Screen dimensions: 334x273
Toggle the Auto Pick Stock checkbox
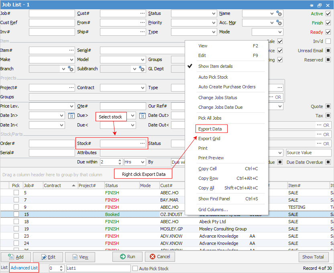pos(135,268)
